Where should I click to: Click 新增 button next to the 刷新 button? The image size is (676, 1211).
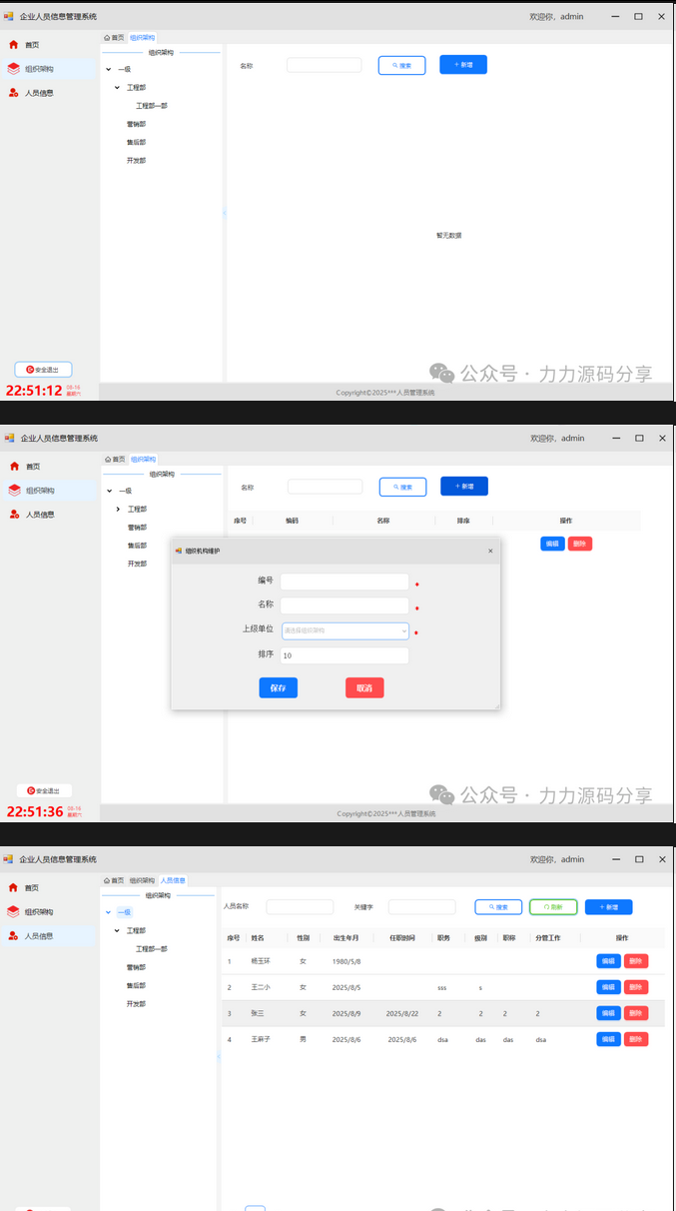(x=609, y=907)
